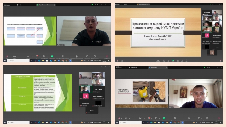Click green encryption shield in workshop plan window
226x127 pixels.
click(93, 5)
